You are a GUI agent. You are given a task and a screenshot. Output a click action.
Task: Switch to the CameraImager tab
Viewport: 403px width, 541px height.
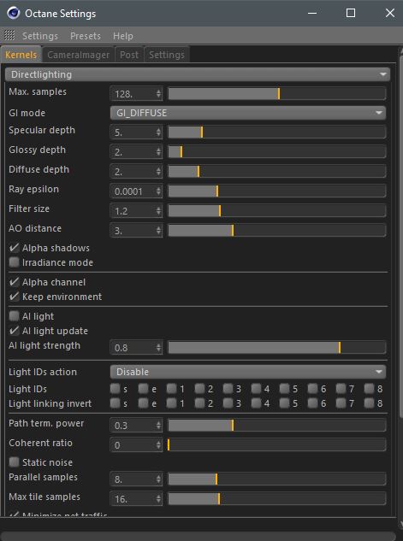pos(79,55)
